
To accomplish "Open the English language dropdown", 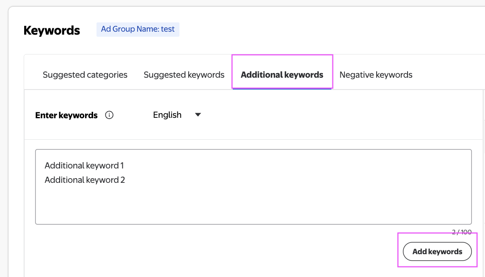I will click(177, 115).
